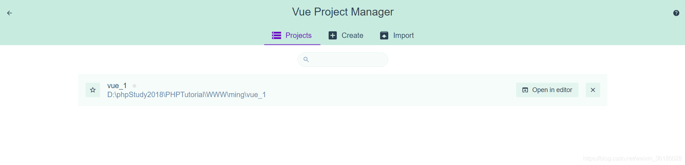Click the gray status dot next to vue_1
The height and width of the screenshot is (165, 685).
[134, 86]
